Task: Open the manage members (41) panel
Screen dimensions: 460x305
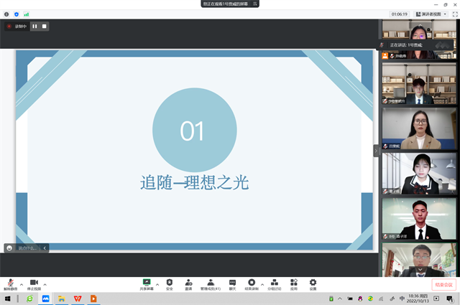Action: coord(211,283)
